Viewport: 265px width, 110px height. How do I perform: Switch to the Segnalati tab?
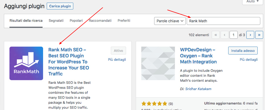(x=56, y=21)
